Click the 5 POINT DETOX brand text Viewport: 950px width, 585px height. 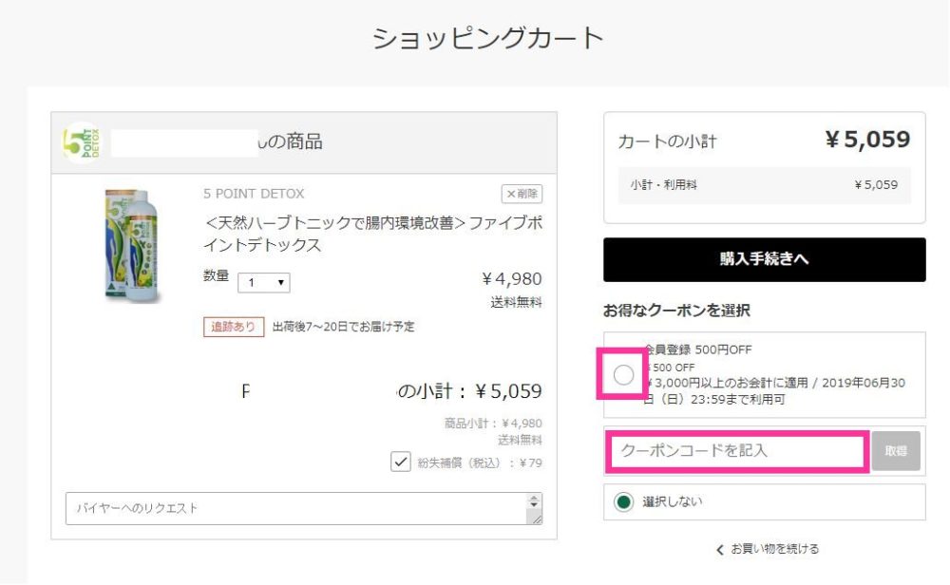(254, 194)
